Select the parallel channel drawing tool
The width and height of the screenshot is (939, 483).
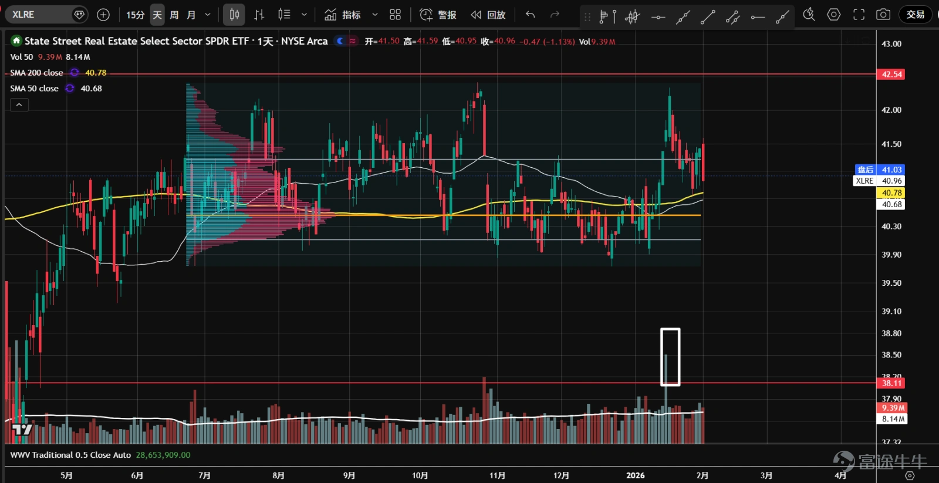pyautogui.click(x=732, y=16)
